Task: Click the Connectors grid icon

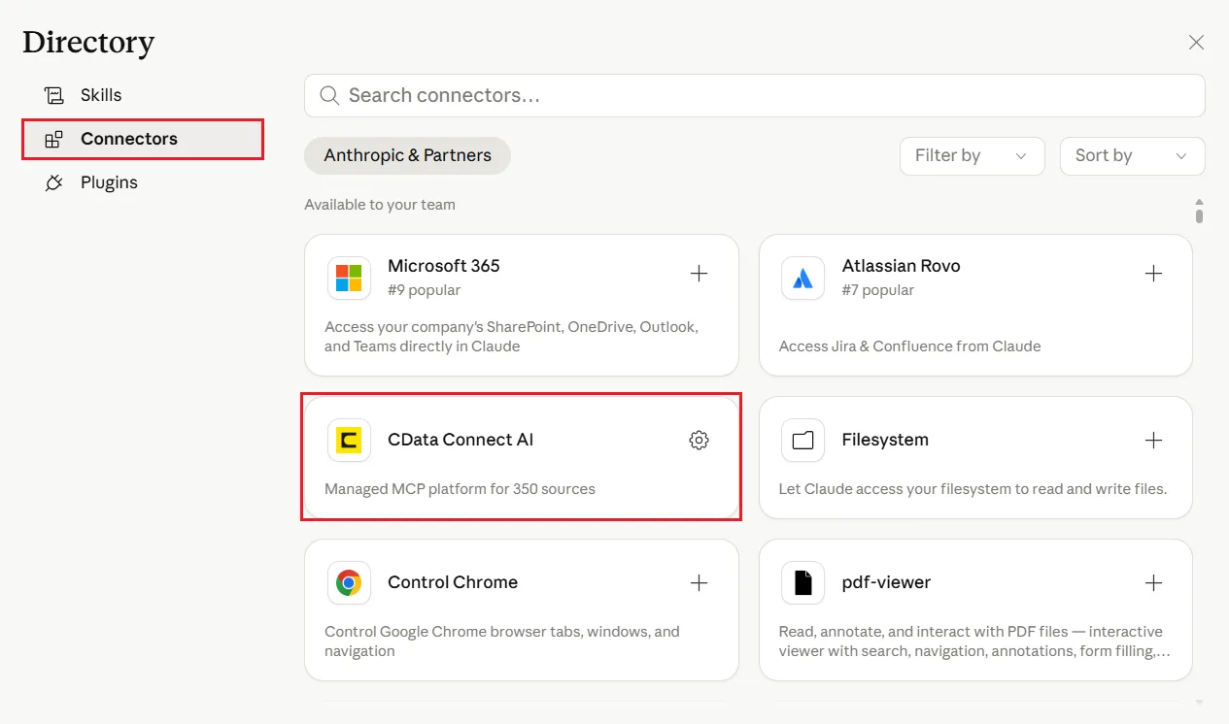Action: 54,140
